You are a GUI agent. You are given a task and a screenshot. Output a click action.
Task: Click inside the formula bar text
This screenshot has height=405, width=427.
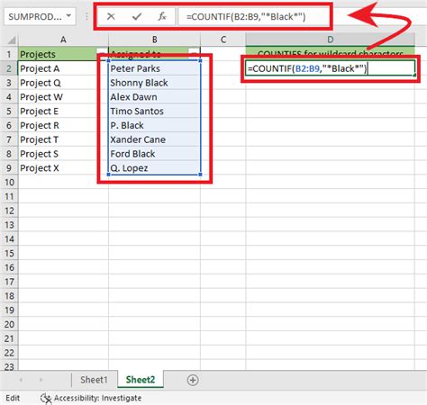(x=246, y=16)
